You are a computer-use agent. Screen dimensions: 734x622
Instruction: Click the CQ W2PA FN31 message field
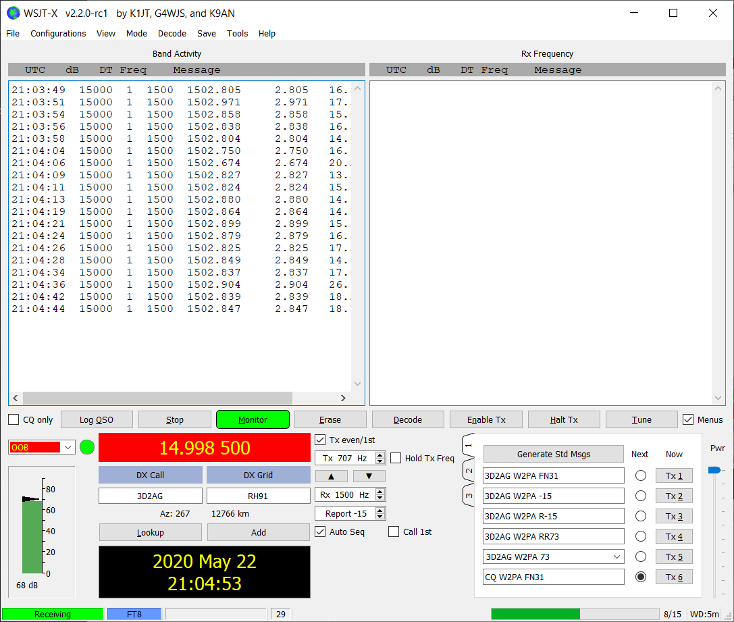click(554, 577)
